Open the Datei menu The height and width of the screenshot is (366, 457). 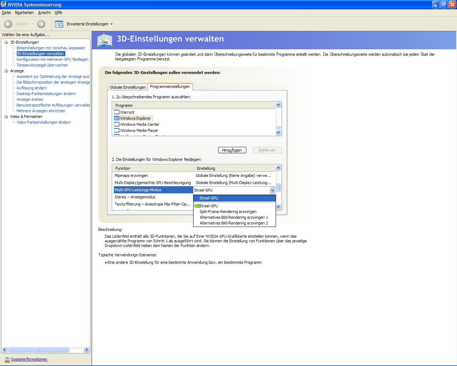tap(6, 13)
